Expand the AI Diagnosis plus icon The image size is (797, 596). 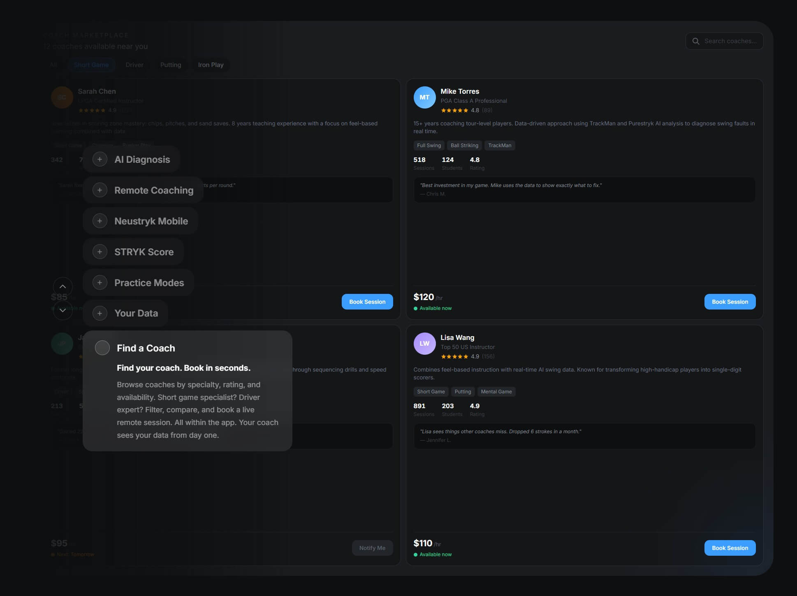100,159
